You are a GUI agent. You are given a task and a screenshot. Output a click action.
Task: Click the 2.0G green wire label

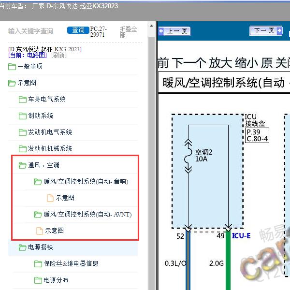pos(217,263)
